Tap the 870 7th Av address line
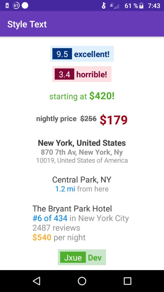Screen dimensions: 164x292 coord(82,152)
